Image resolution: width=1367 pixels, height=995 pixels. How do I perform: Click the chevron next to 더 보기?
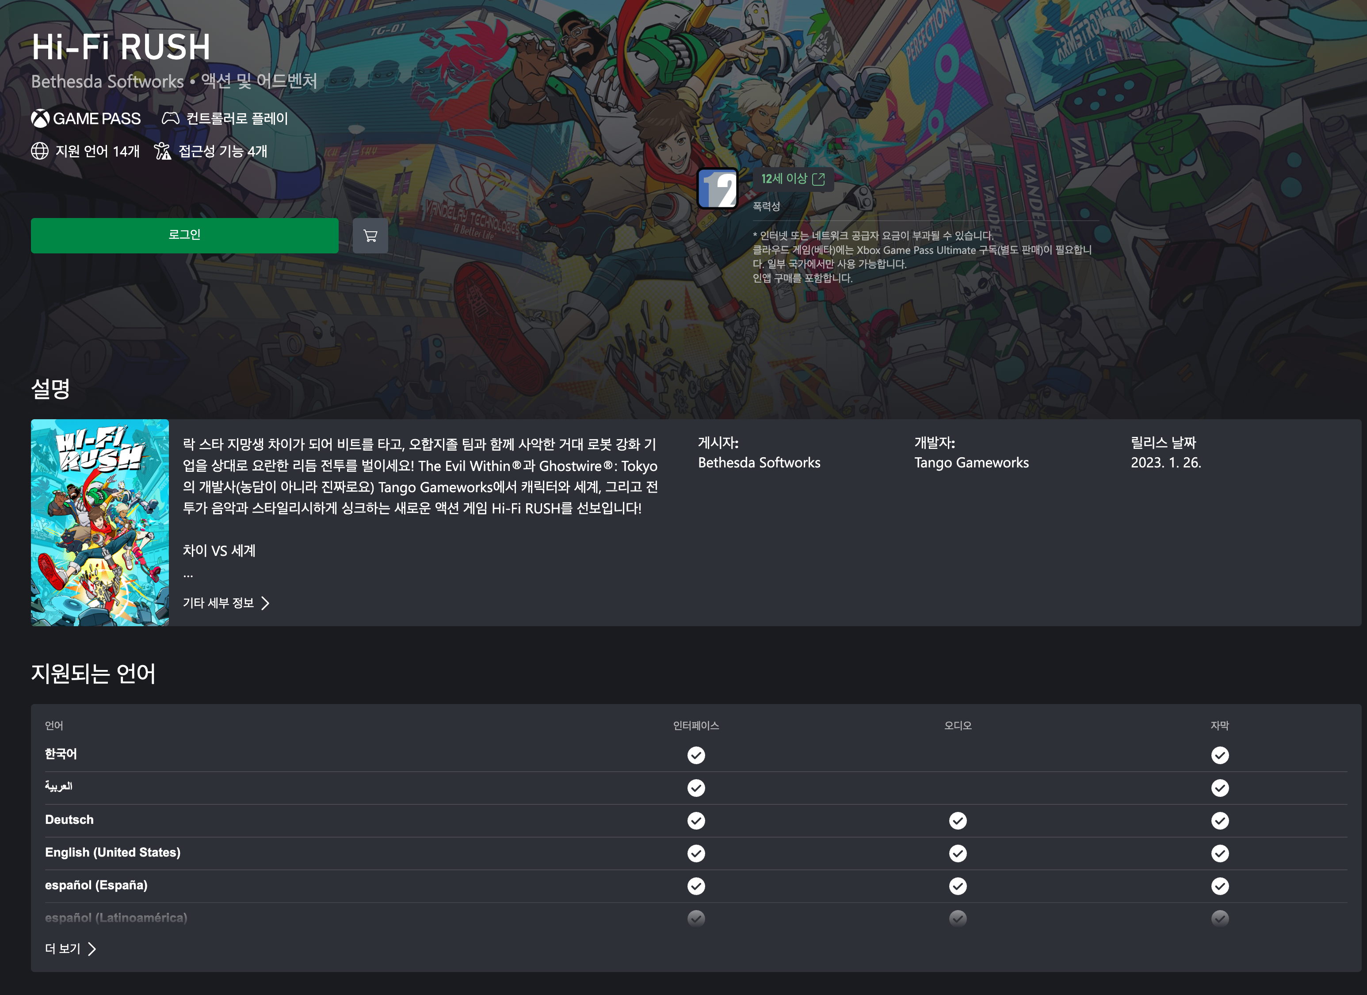[x=92, y=949]
